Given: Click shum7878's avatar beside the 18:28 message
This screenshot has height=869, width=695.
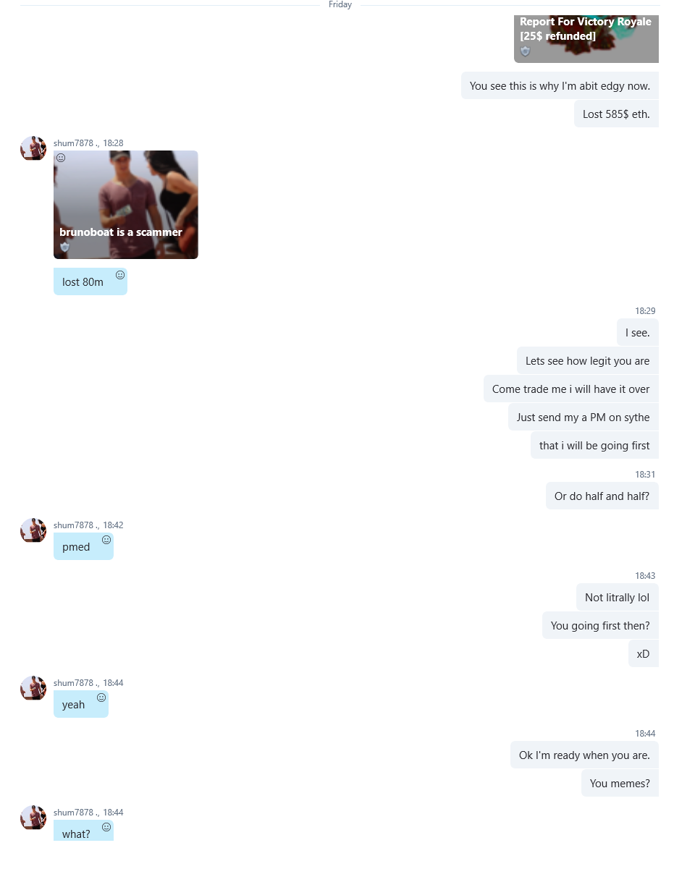Looking at the screenshot, I should (x=33, y=148).
